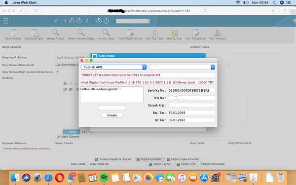Open Finder from the dock
The width and height of the screenshot is (296, 185).
15,178
